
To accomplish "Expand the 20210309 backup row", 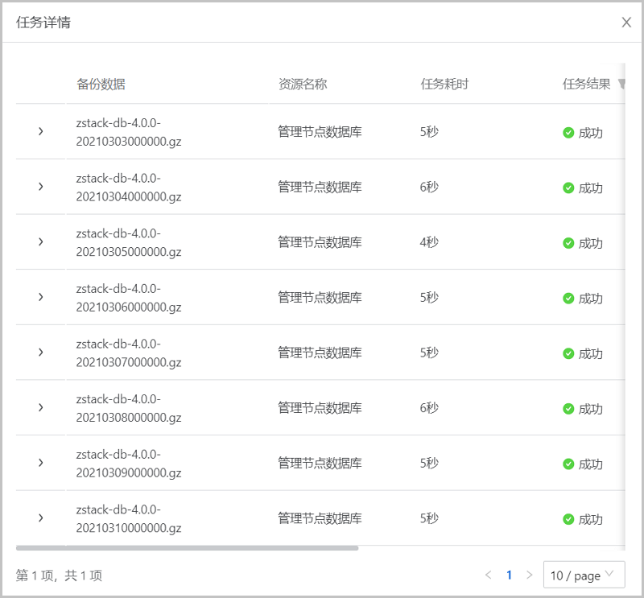I will (40, 464).
